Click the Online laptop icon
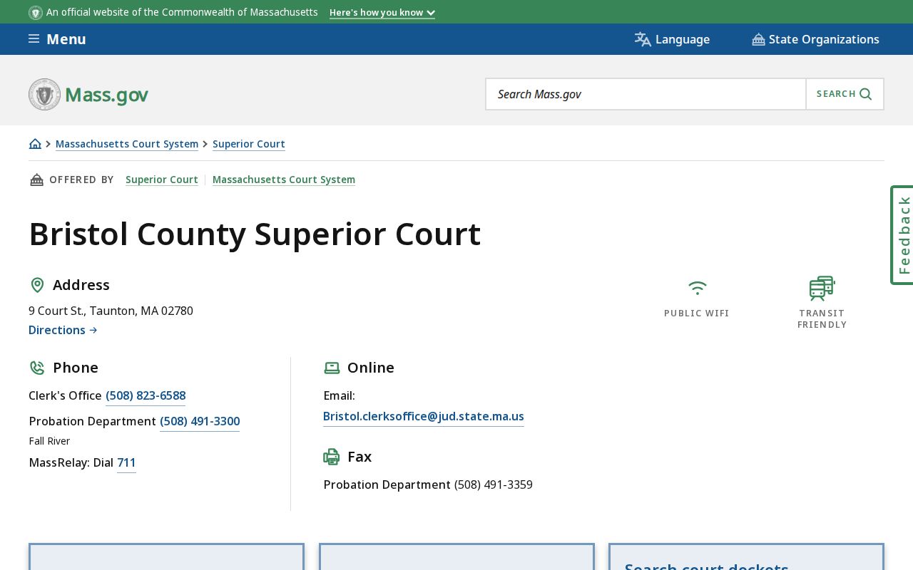 (332, 368)
